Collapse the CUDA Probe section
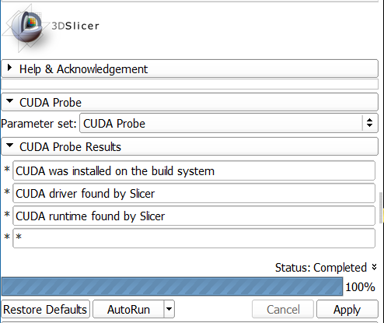This screenshot has height=323, width=384. 190,102
